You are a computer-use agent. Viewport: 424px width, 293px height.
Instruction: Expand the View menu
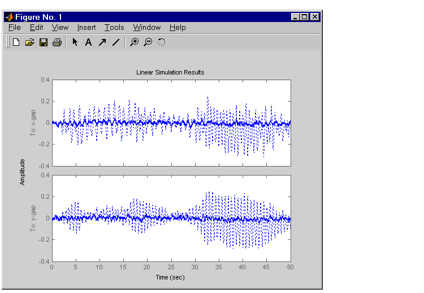pyautogui.click(x=60, y=27)
